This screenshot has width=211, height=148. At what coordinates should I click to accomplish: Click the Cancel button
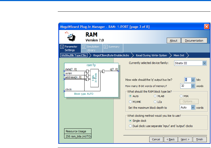coord(156,139)
